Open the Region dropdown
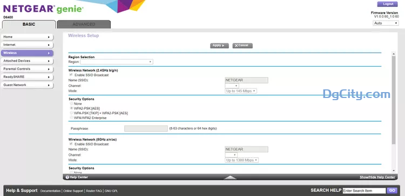This screenshot has width=405, height=196. (x=117, y=62)
